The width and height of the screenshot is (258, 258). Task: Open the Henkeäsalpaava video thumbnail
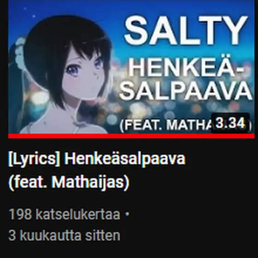pos(131,67)
